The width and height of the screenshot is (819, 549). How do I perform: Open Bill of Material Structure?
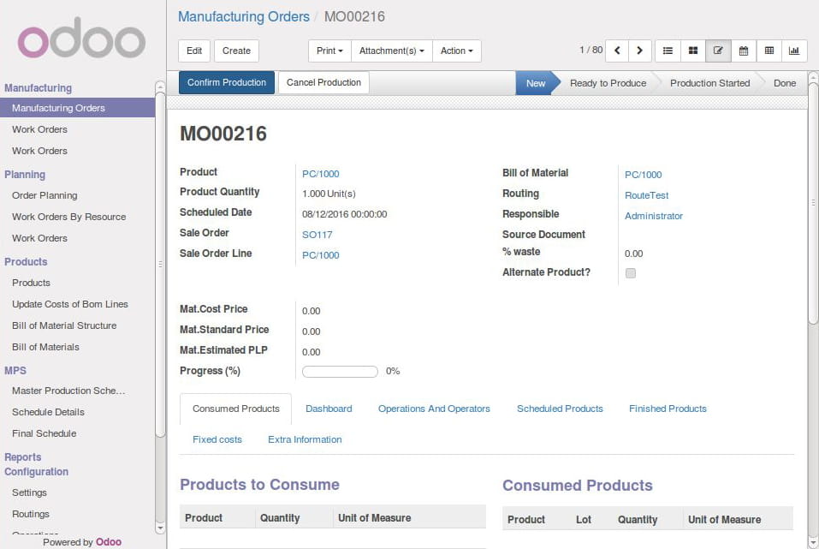pos(64,325)
